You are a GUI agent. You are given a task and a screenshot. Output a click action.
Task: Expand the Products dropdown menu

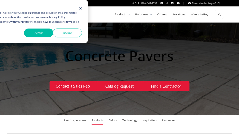(x=122, y=14)
